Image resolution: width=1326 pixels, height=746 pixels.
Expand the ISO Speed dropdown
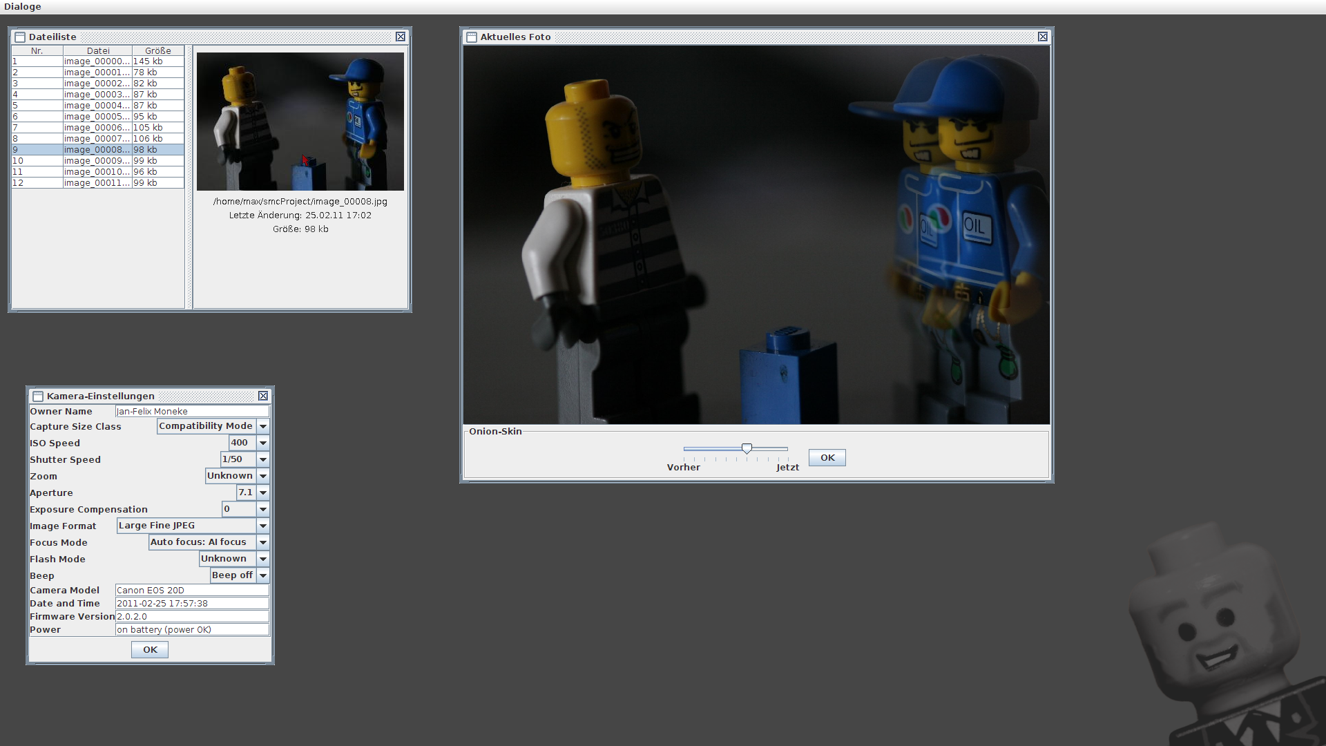[263, 443]
